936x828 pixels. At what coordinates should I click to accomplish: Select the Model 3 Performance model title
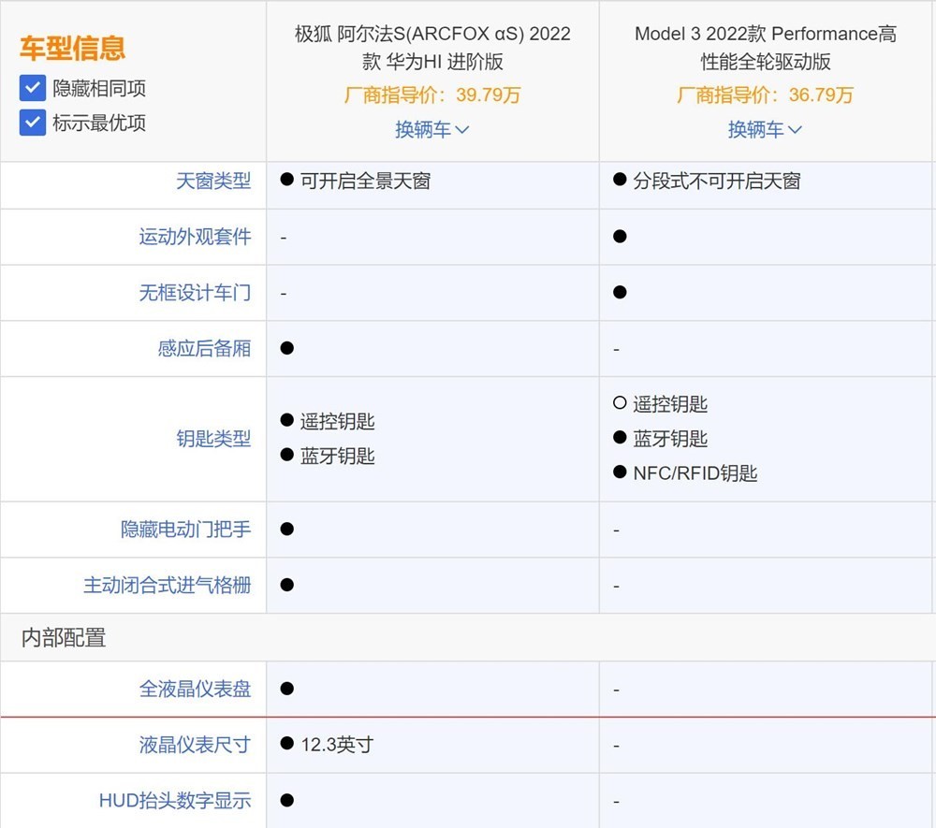pyautogui.click(x=766, y=48)
